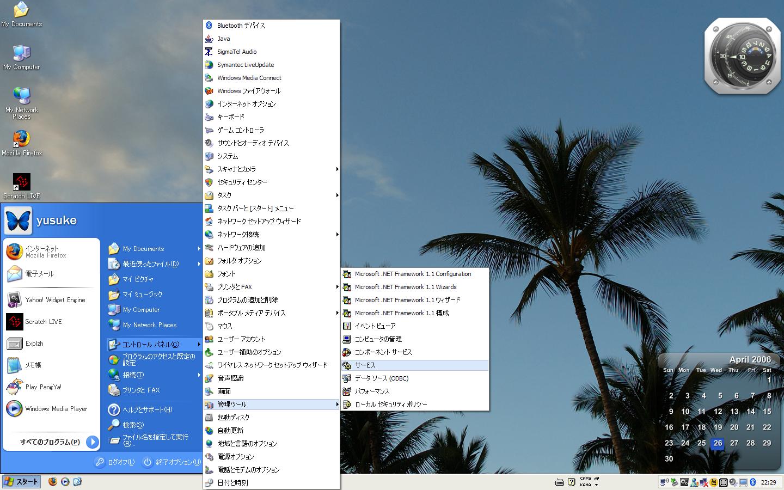Open the Java control panel icon
Screen dimensions: 784x490
click(x=209, y=39)
